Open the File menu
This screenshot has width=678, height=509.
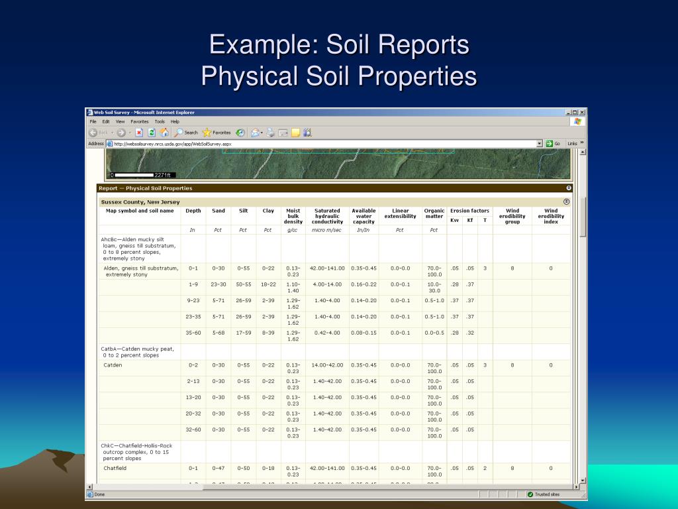coord(93,122)
